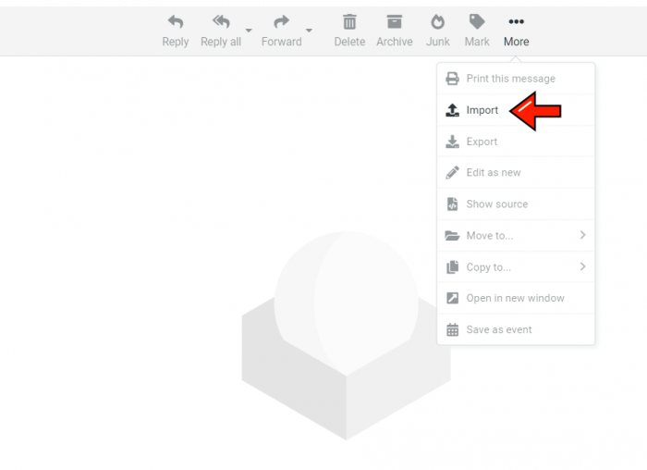Click the Delete trash can icon
The image size is (647, 470).
click(349, 22)
